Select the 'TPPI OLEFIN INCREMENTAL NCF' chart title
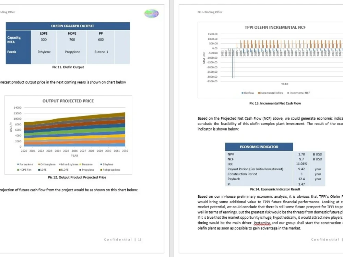The height and width of the screenshot is (257, 343). click(275, 27)
